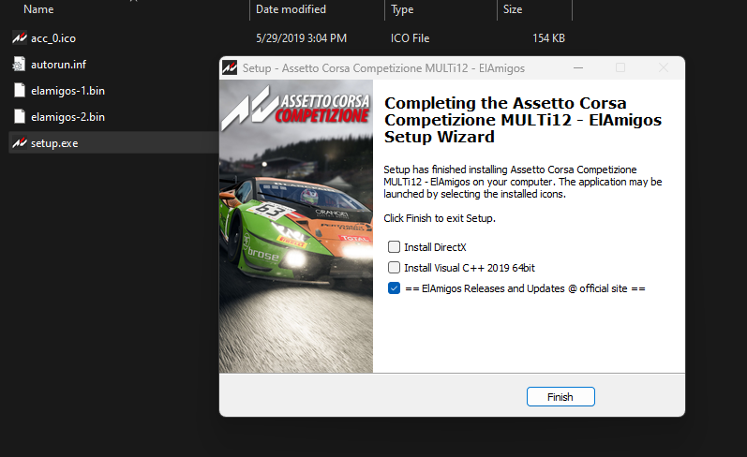
Task: Sort files by Name column
Action: (x=38, y=9)
